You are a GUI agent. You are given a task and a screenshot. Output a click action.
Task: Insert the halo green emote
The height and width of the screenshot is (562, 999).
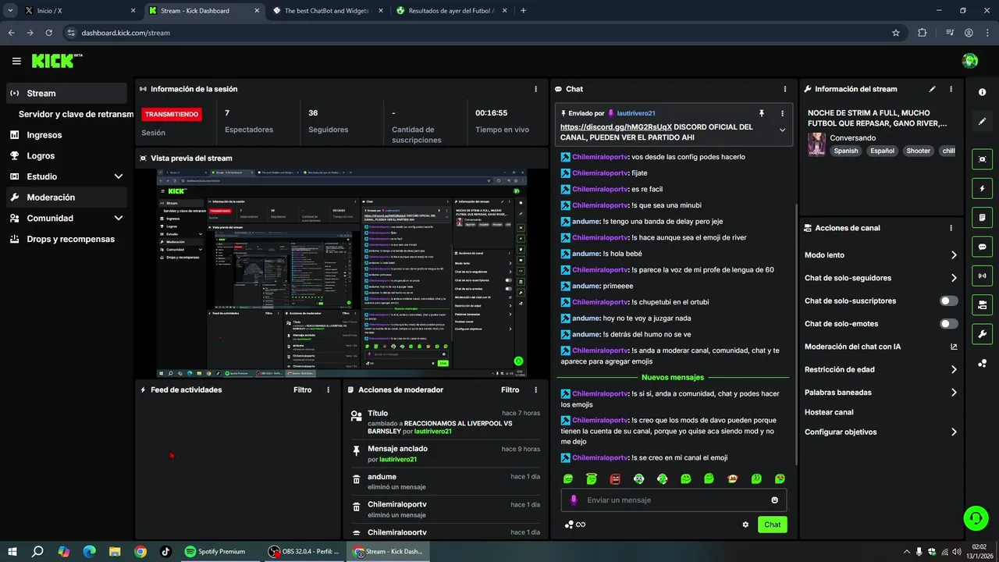pyautogui.click(x=592, y=478)
